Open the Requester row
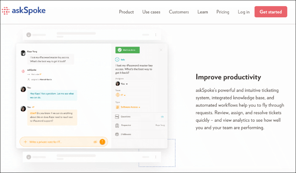Screen dimensions: 296x173 (x=139, y=125)
